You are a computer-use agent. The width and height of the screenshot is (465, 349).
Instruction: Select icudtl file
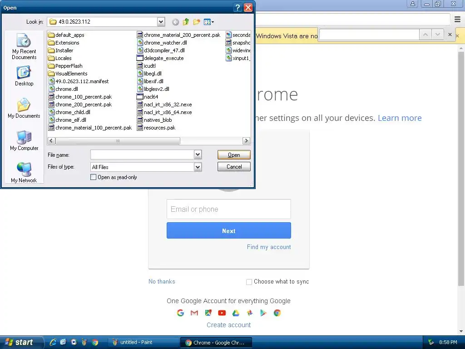146,66
